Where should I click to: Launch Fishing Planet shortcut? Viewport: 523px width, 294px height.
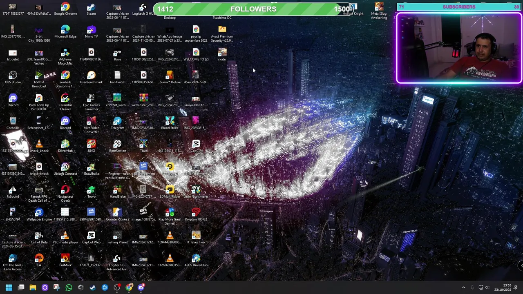(118, 238)
